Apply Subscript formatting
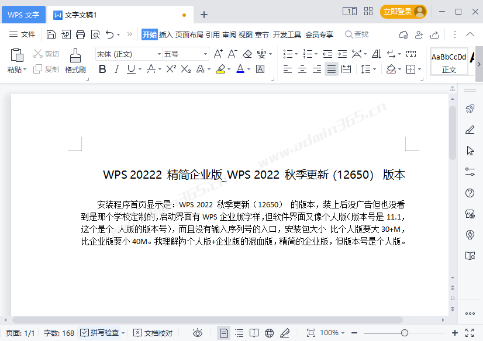This screenshot has width=483, height=341. click(x=186, y=69)
